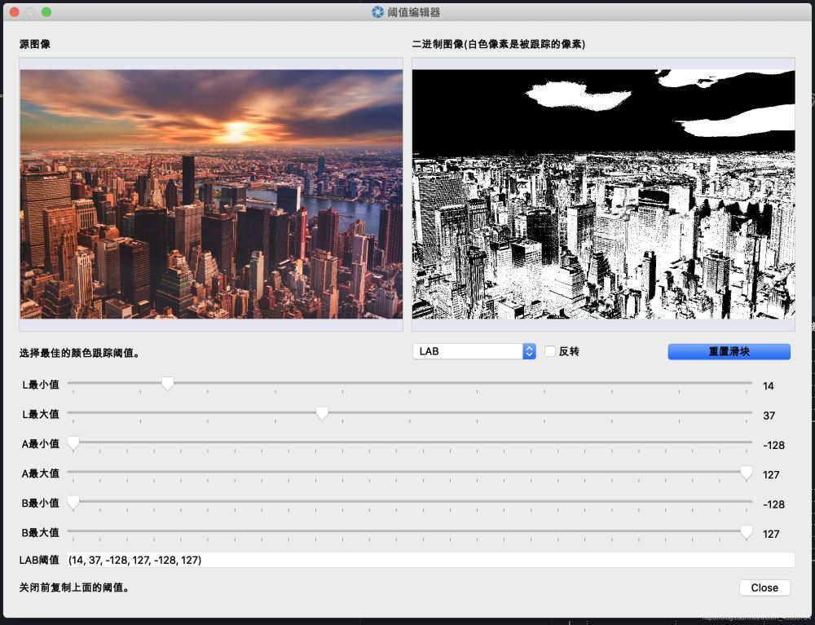Click the OpenMV icon in title bar

[378, 12]
